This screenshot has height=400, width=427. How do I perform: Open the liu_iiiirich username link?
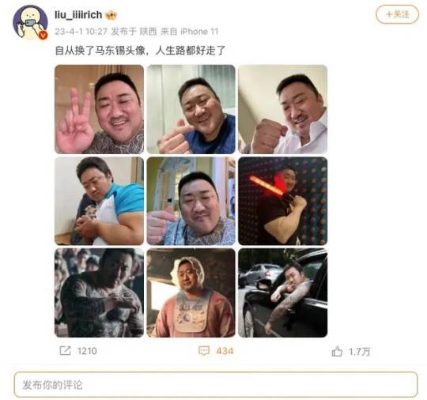click(x=78, y=15)
